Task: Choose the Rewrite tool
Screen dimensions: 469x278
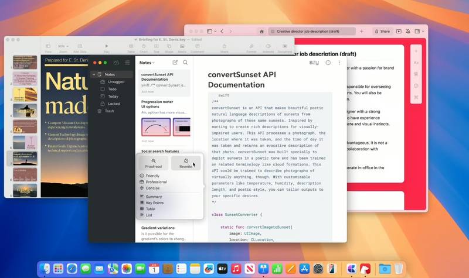Action: (x=186, y=163)
